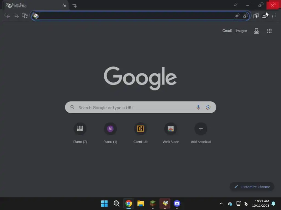Restore down the Chrome window
The image size is (281, 210).
pos(261,5)
